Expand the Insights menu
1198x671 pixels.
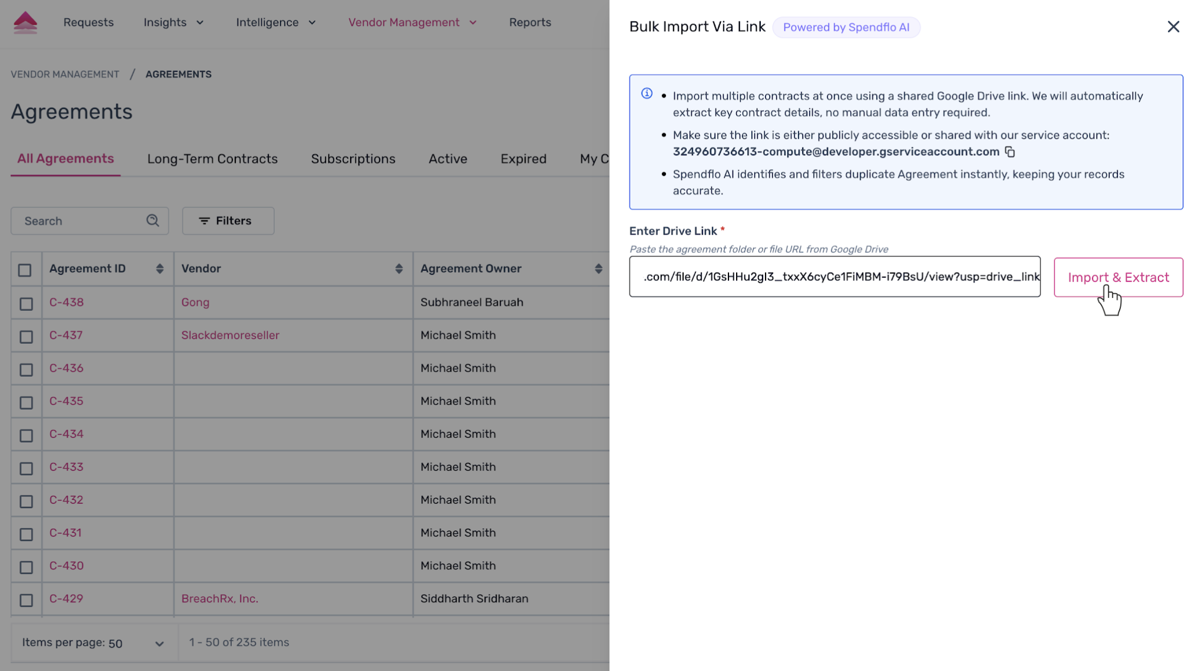(174, 22)
